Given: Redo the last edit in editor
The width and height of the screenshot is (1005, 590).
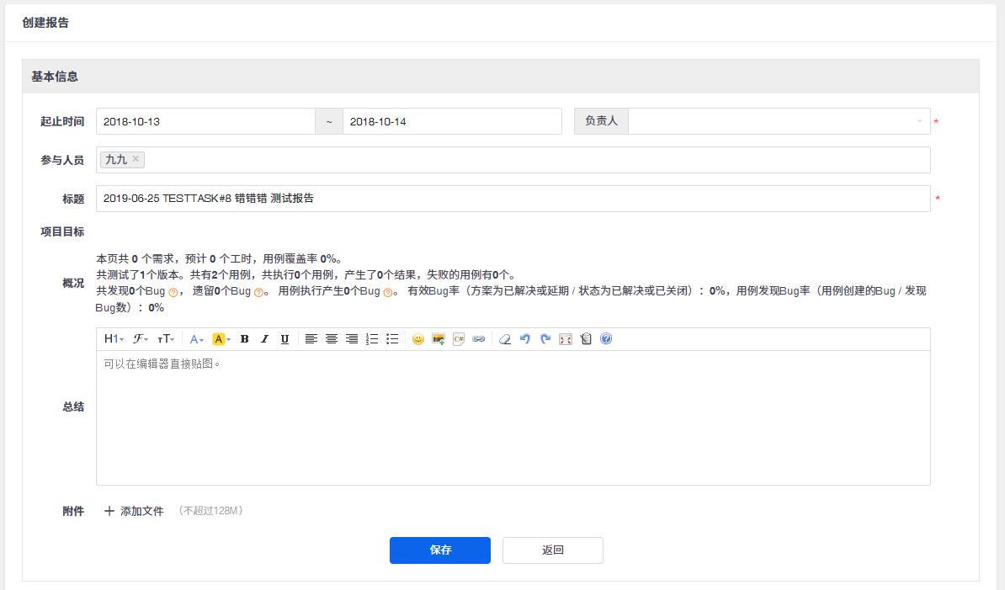Looking at the screenshot, I should click(x=545, y=339).
